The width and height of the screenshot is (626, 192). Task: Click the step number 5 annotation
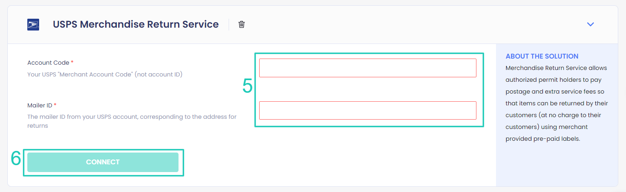[x=247, y=86]
